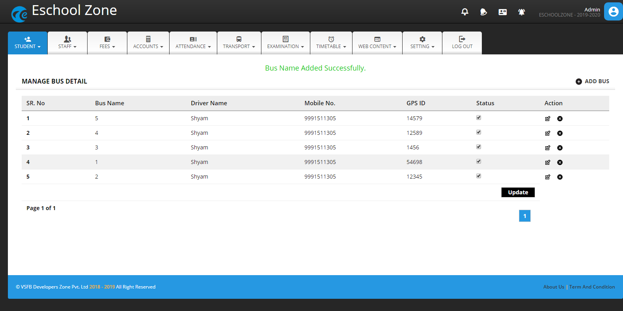623x311 pixels.
Task: Click the ringing alarm bell icon
Action: (x=521, y=12)
